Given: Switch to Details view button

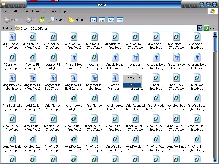Looking at the screenshot, I should tap(120, 20).
